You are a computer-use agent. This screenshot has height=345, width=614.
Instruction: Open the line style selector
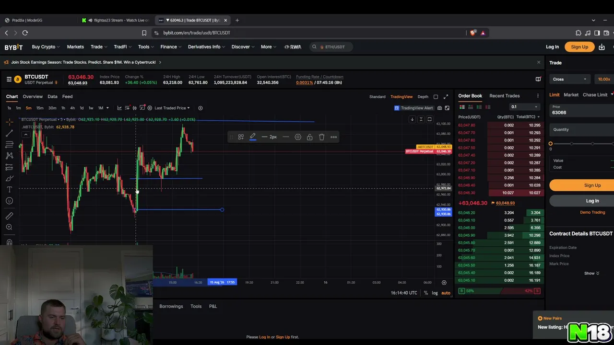pos(285,137)
